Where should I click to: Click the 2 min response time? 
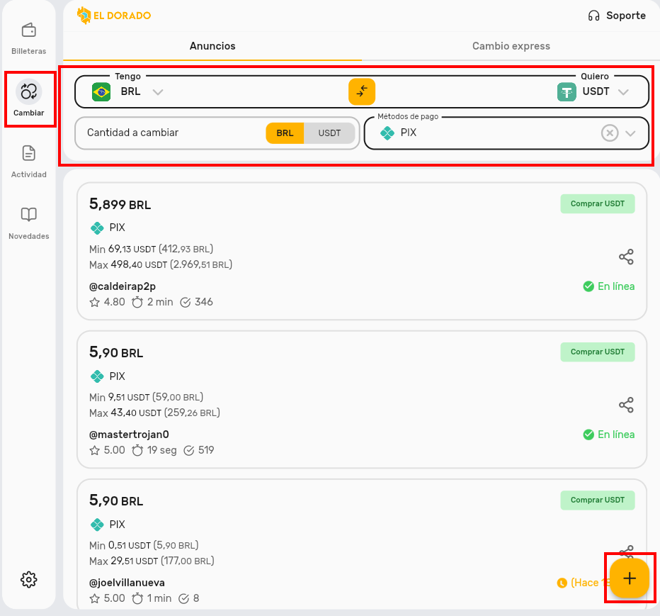[x=152, y=302]
